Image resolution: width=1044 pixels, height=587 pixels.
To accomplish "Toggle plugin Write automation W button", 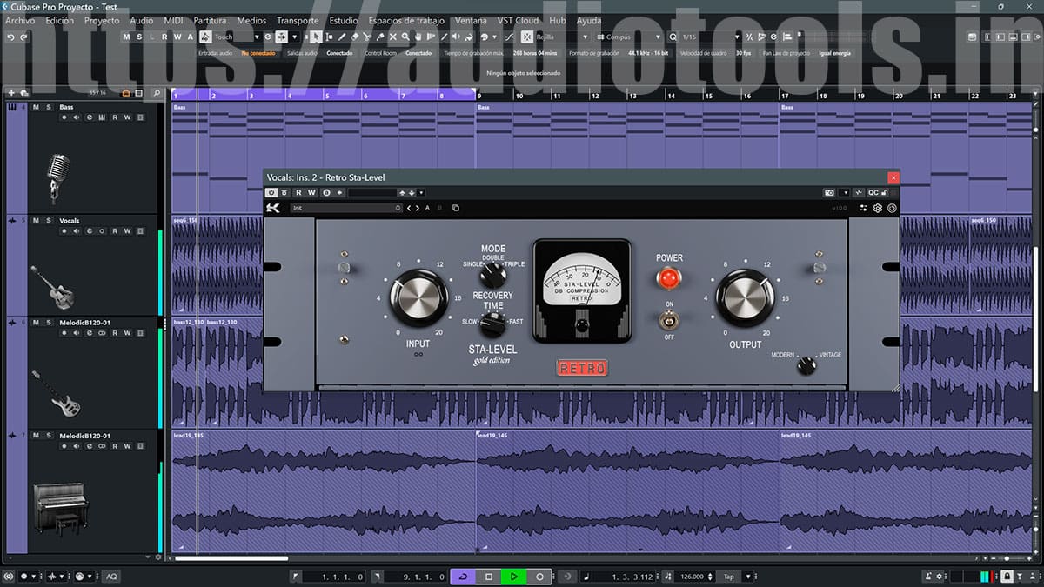I will point(311,192).
